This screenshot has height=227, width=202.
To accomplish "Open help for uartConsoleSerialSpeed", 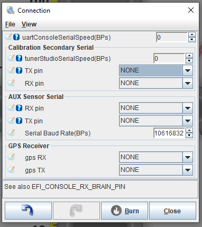I will tap(16, 37).
